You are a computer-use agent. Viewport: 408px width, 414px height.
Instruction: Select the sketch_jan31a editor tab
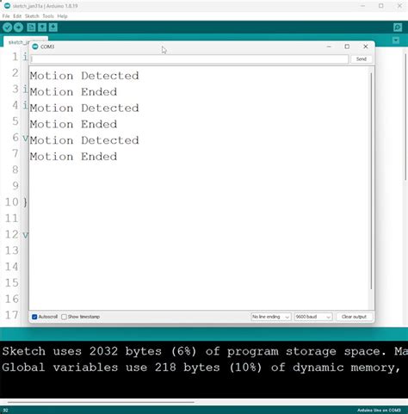tap(17, 42)
